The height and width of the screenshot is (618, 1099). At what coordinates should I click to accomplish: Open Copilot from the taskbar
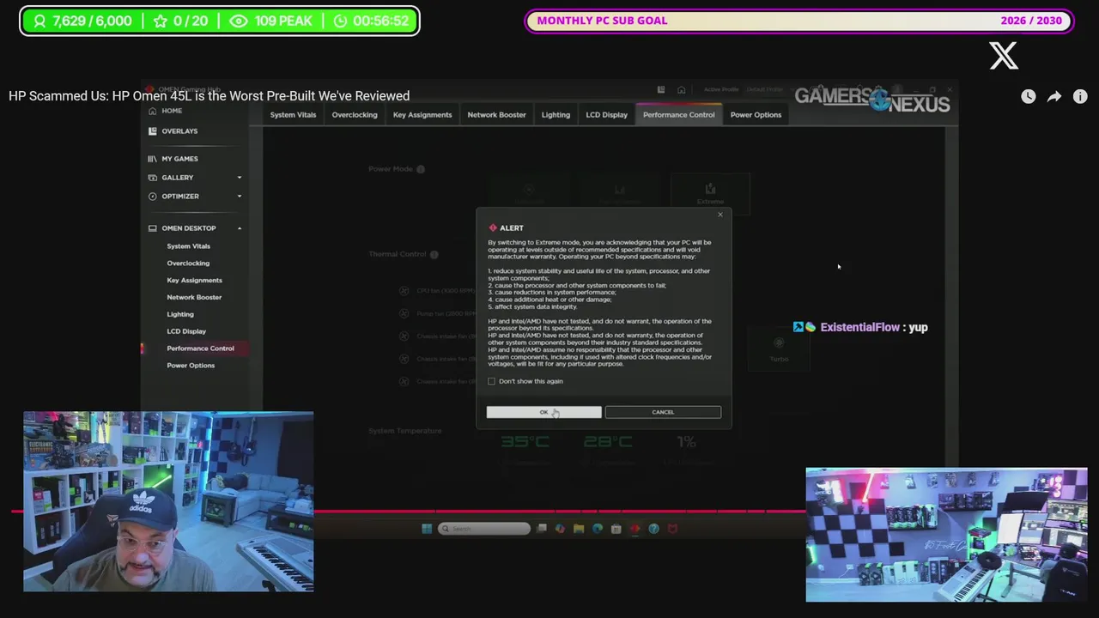click(560, 529)
